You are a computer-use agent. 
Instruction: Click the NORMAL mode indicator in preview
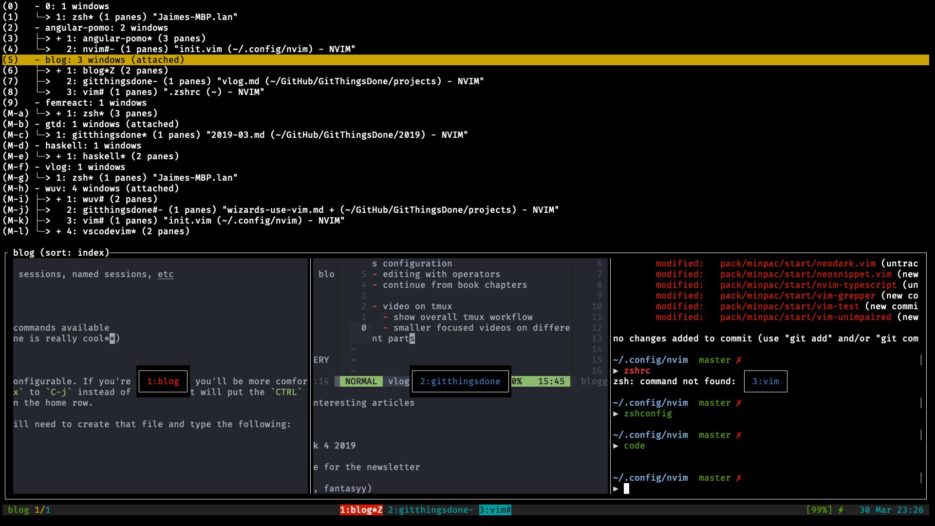361,381
